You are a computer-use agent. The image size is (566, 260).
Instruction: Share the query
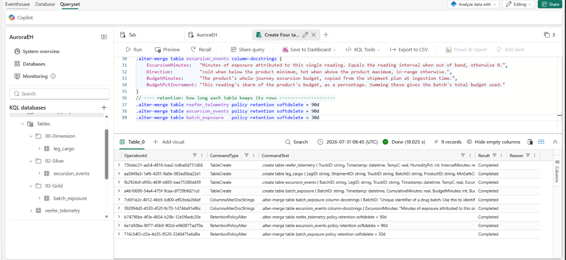tap(247, 49)
